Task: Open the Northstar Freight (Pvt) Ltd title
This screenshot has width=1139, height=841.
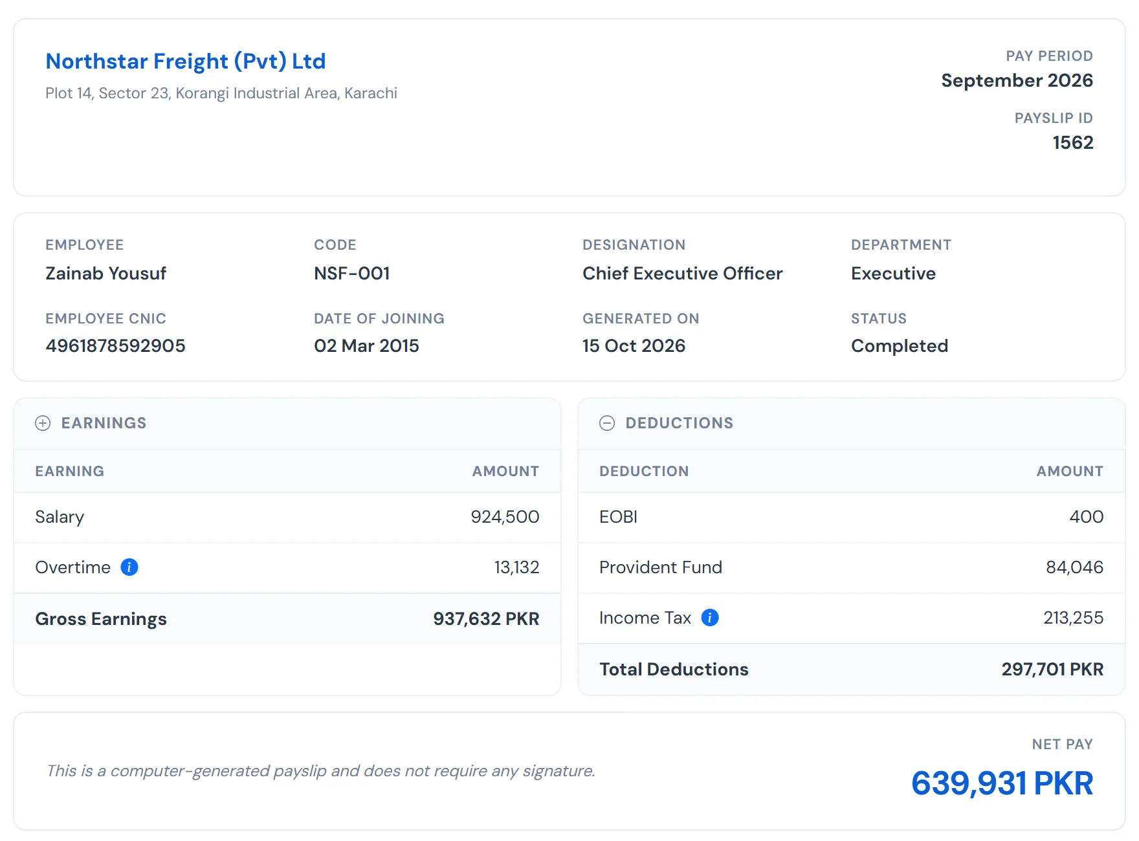Action: [186, 61]
